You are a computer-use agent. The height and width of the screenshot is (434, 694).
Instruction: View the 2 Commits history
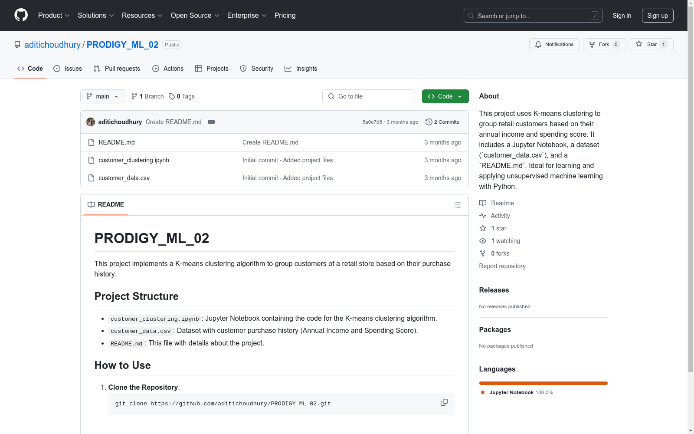[442, 122]
